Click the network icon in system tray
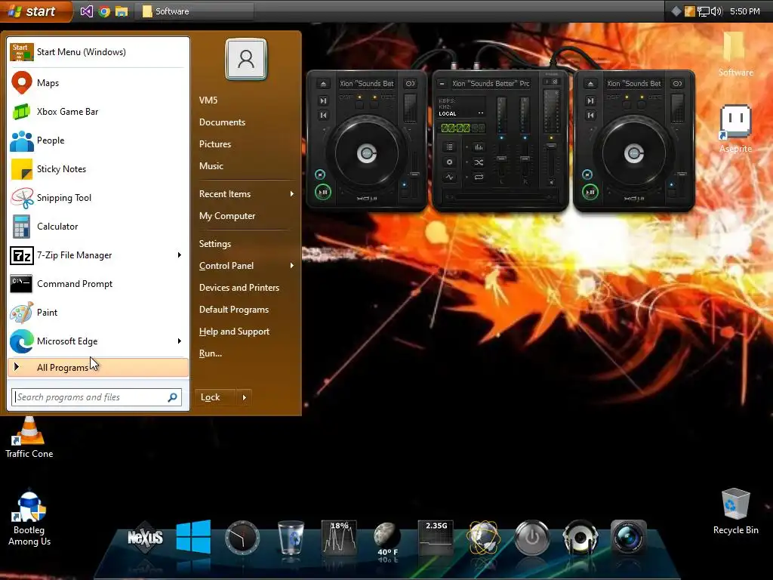This screenshot has height=580, width=773. click(703, 11)
